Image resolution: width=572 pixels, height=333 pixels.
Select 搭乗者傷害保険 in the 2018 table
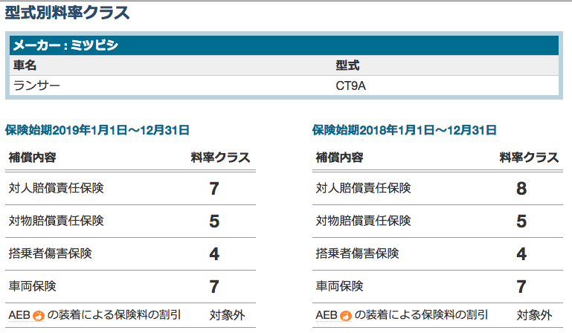coord(357,253)
